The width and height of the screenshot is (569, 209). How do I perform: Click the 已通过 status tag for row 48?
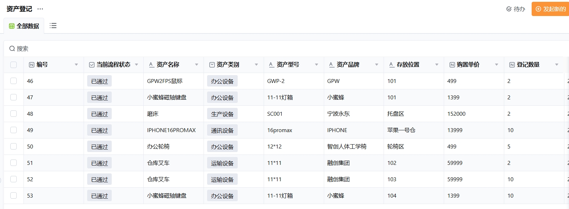point(99,114)
